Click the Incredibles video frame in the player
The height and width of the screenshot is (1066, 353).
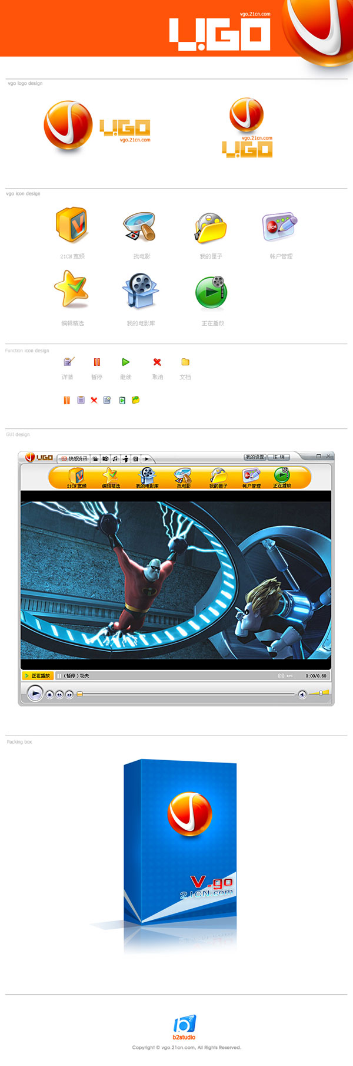point(176,580)
